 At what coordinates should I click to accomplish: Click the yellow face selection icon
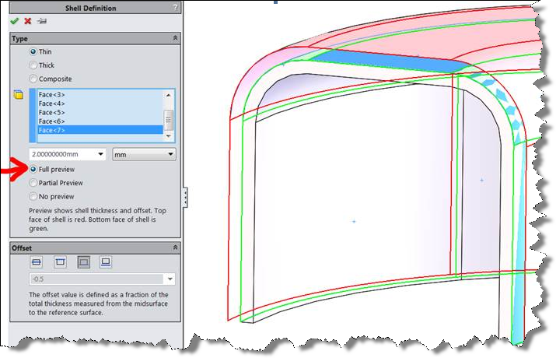click(18, 95)
